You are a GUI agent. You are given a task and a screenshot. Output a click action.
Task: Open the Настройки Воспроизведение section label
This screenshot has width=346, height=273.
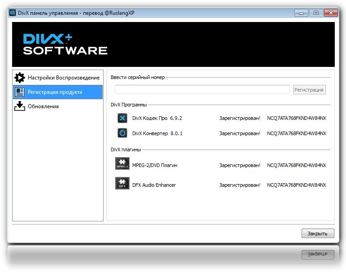[x=64, y=78]
